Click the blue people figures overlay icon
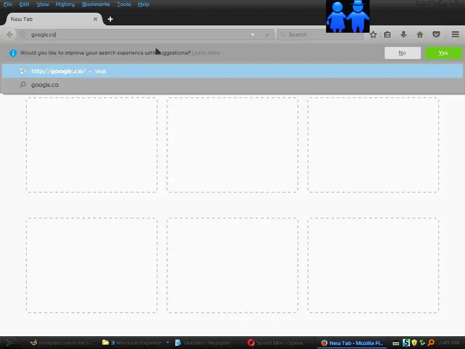 (347, 16)
